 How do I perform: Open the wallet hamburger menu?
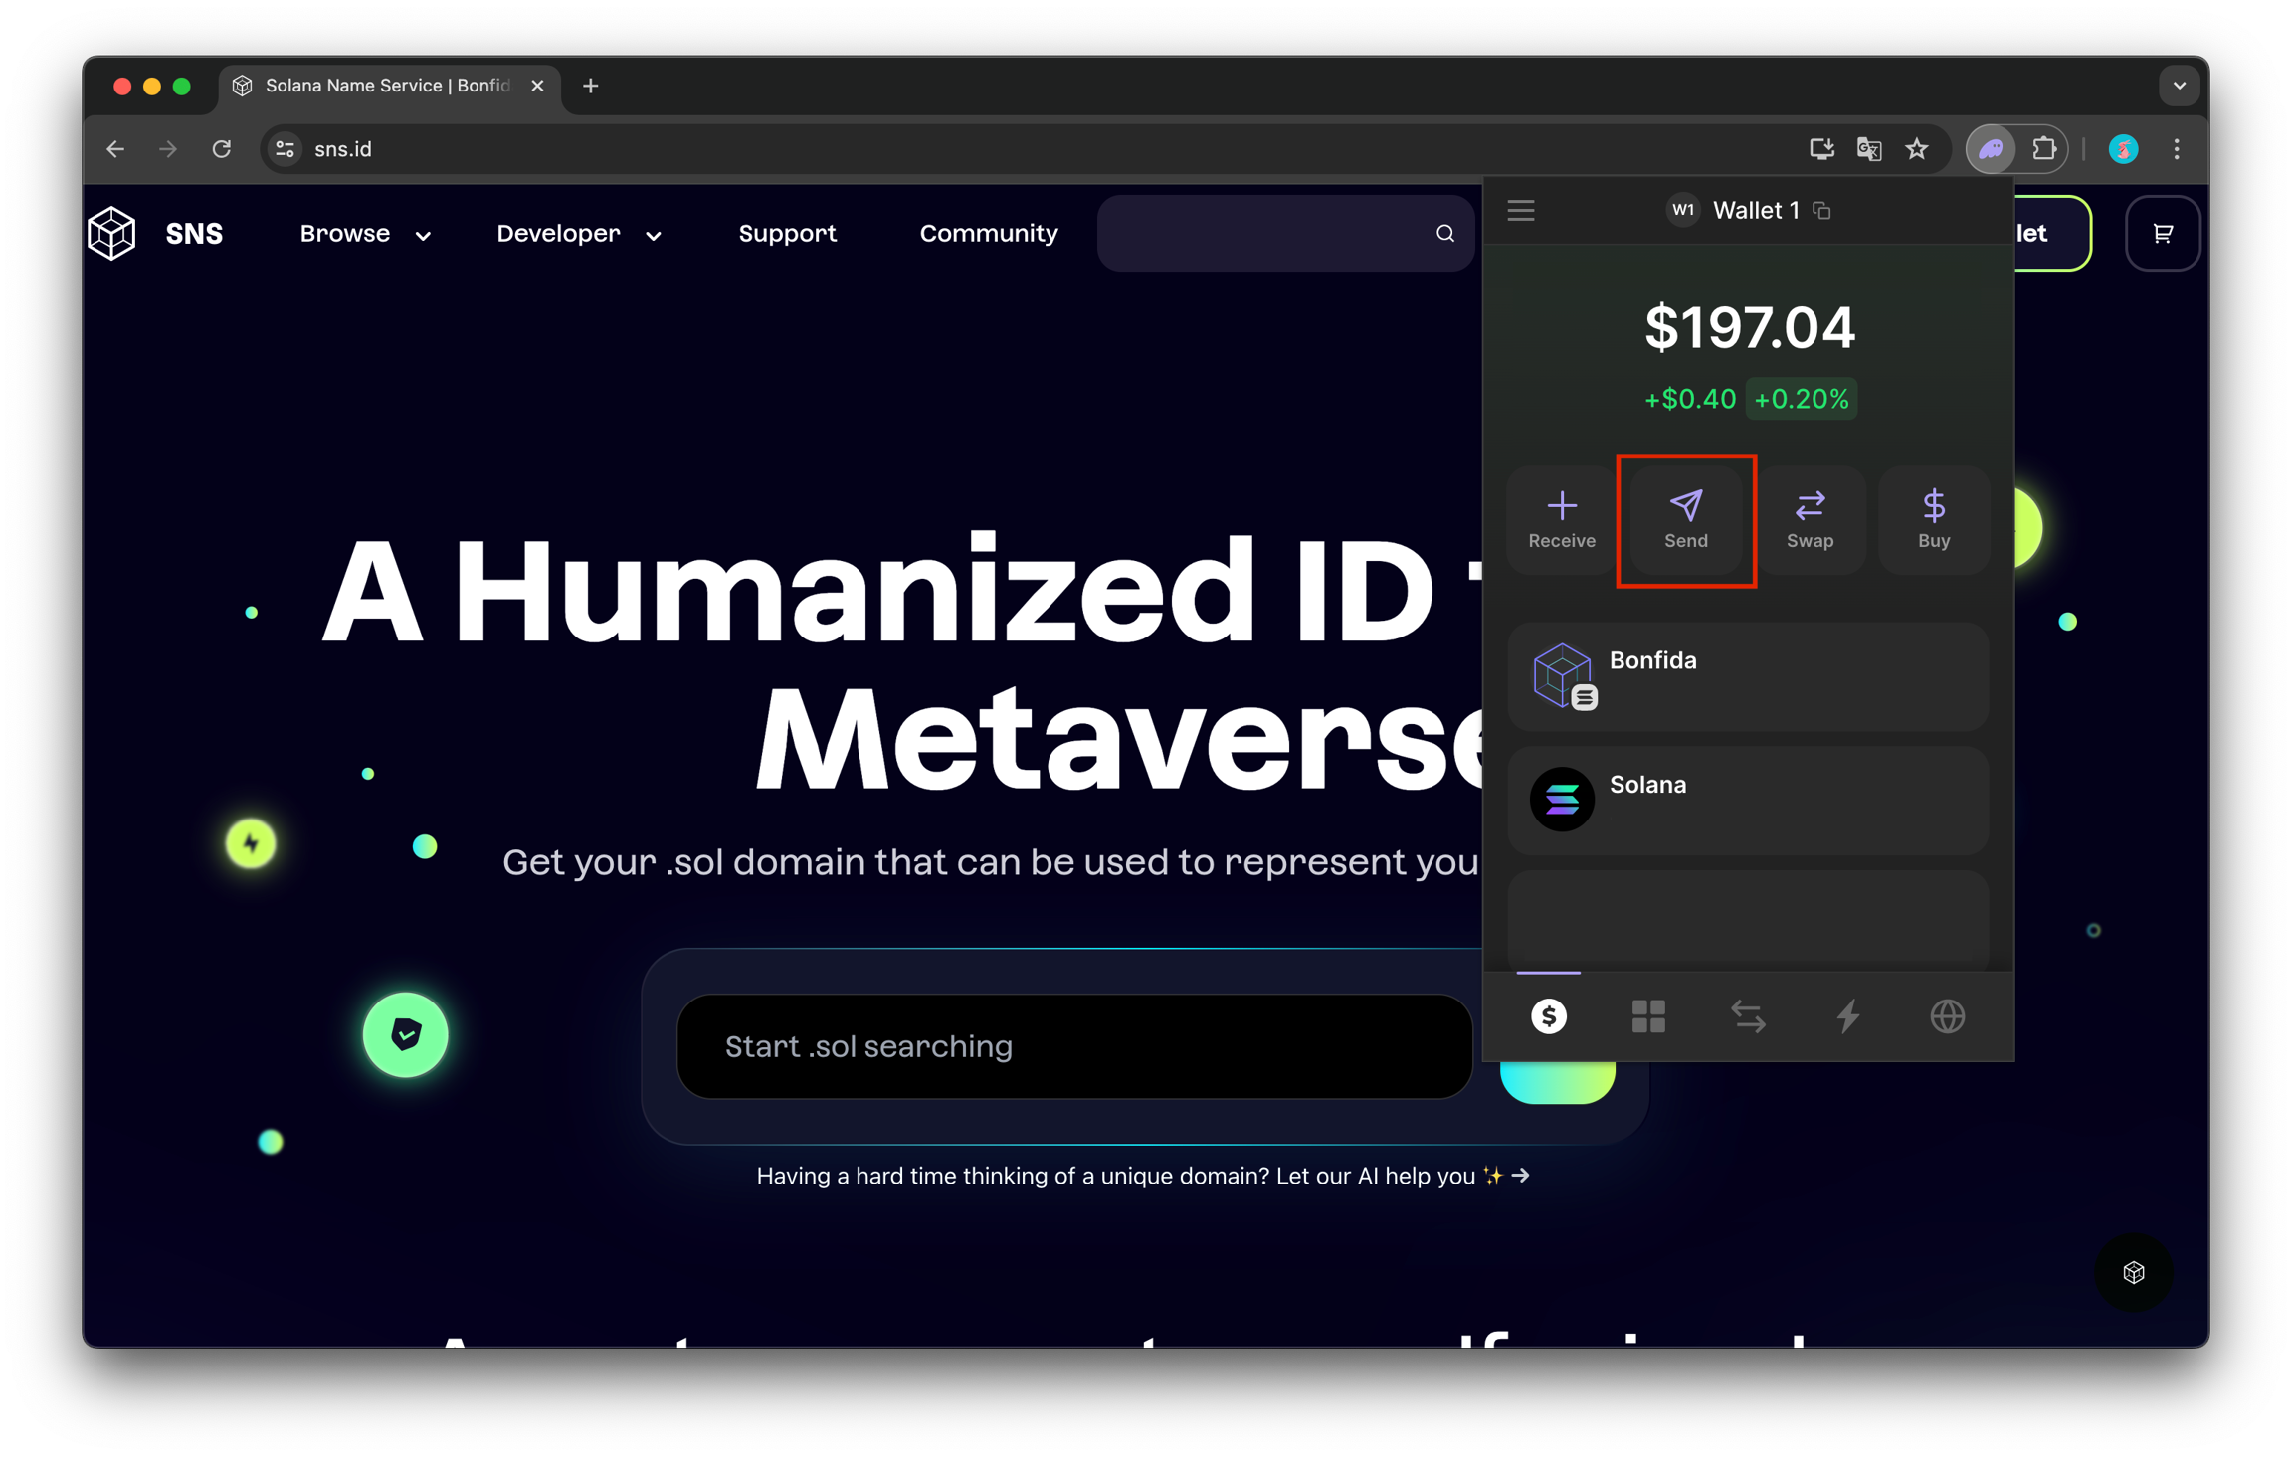[1520, 210]
